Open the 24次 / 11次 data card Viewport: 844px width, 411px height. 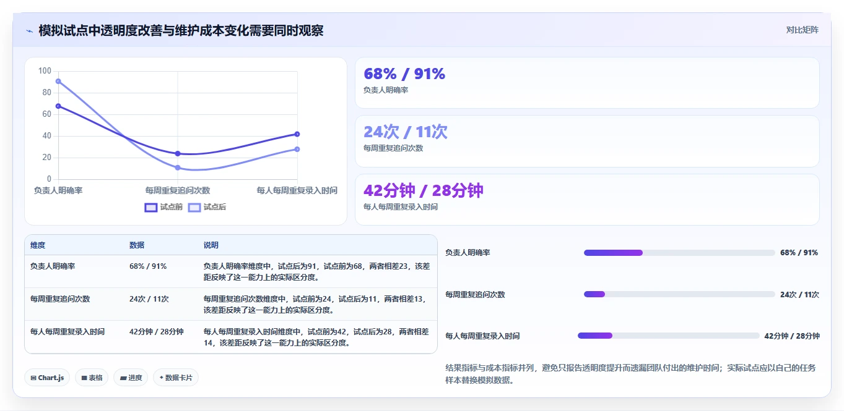point(587,141)
